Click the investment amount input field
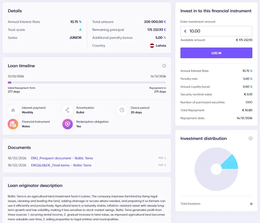This screenshot has height=223, width=260. 220,31
